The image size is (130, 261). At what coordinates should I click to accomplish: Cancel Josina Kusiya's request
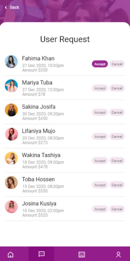117,209
